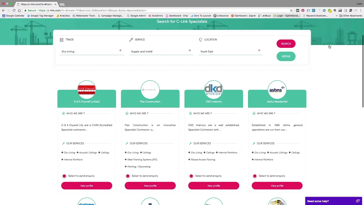Open a new browser tab
Screen dimensions: 364x205
point(62,4)
